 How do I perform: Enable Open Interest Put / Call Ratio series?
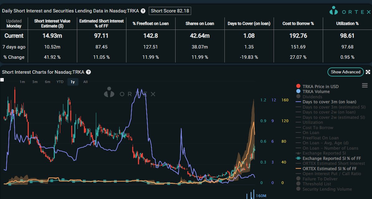pos(329,174)
